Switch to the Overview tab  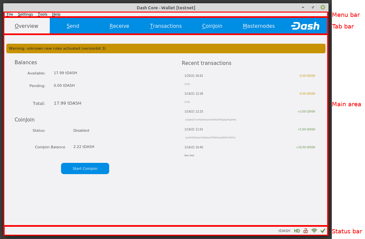pos(27,26)
